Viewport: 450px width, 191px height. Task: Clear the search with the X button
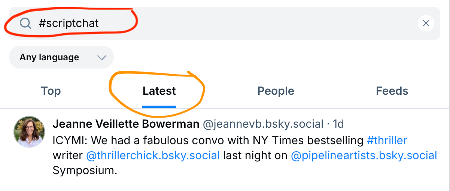click(x=426, y=24)
